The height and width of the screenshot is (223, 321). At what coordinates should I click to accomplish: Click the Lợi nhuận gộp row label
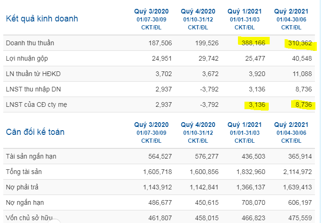27,58
